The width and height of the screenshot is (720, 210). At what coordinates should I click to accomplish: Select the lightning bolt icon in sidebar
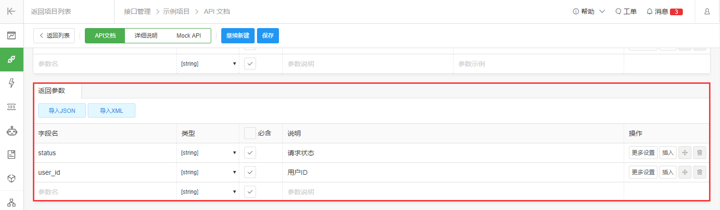11,83
